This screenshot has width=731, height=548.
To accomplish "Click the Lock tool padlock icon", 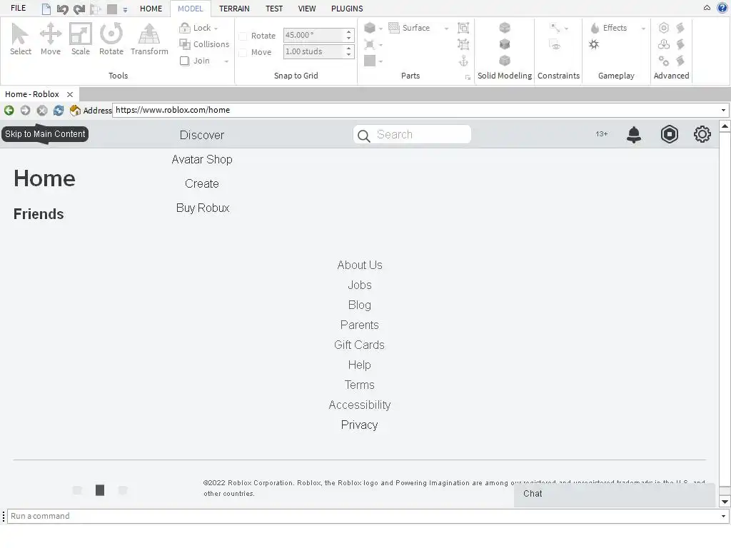I will click(x=185, y=28).
